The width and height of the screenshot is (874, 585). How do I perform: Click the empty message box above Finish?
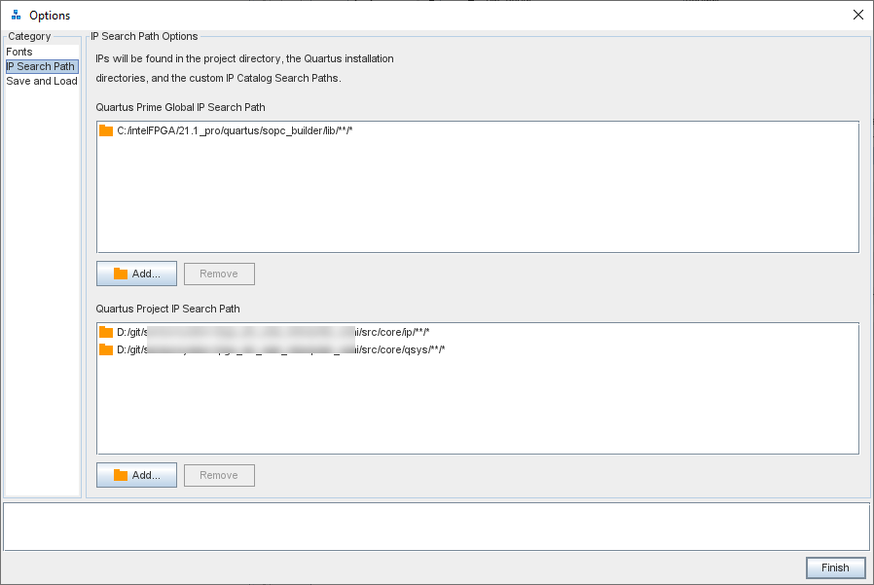coord(436,527)
